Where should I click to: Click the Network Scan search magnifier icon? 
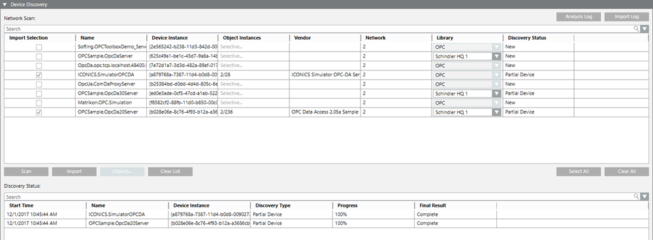pos(636,29)
